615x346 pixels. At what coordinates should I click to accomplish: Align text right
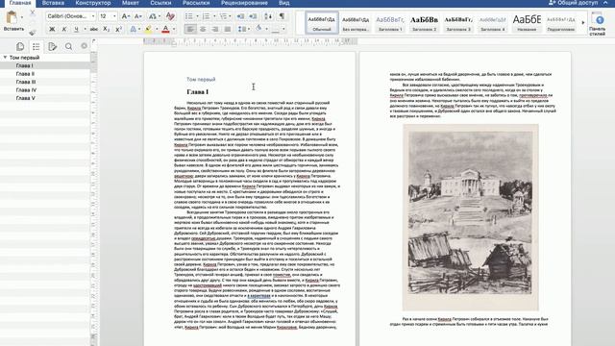[x=215, y=29]
